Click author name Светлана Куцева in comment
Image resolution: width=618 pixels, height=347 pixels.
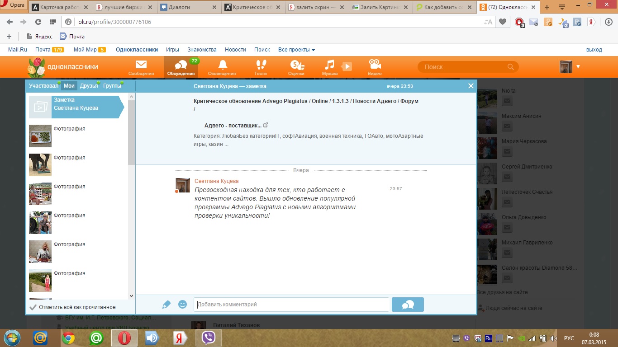coord(216,181)
